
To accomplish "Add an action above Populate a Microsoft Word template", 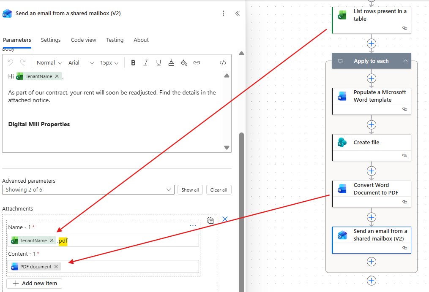I will (371, 78).
